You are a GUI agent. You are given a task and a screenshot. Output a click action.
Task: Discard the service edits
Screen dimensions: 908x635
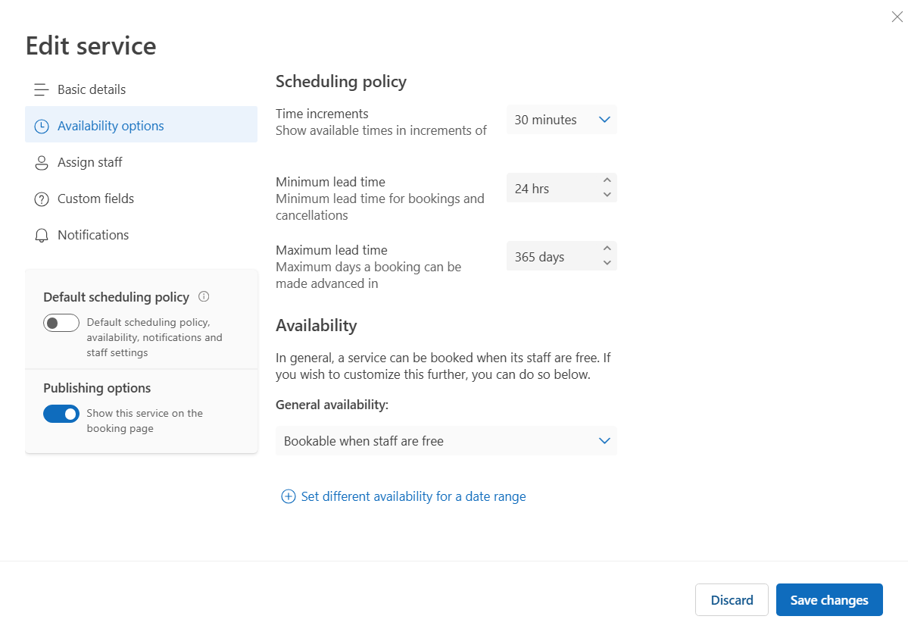click(732, 600)
